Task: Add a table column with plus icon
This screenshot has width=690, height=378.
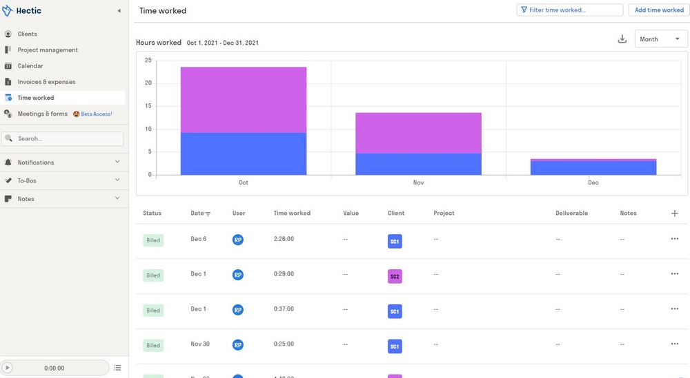Action: coord(674,213)
